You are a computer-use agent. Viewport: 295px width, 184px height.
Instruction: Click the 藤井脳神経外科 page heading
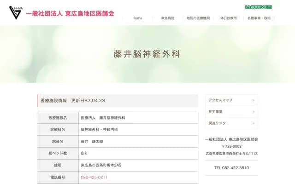(x=147, y=54)
